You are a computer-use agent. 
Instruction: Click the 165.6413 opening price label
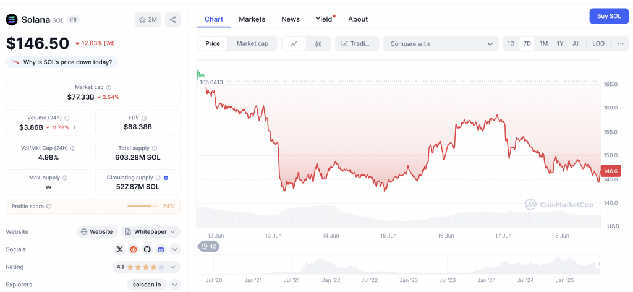(x=211, y=82)
